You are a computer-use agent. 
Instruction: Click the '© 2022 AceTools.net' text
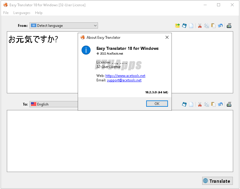[110, 53]
